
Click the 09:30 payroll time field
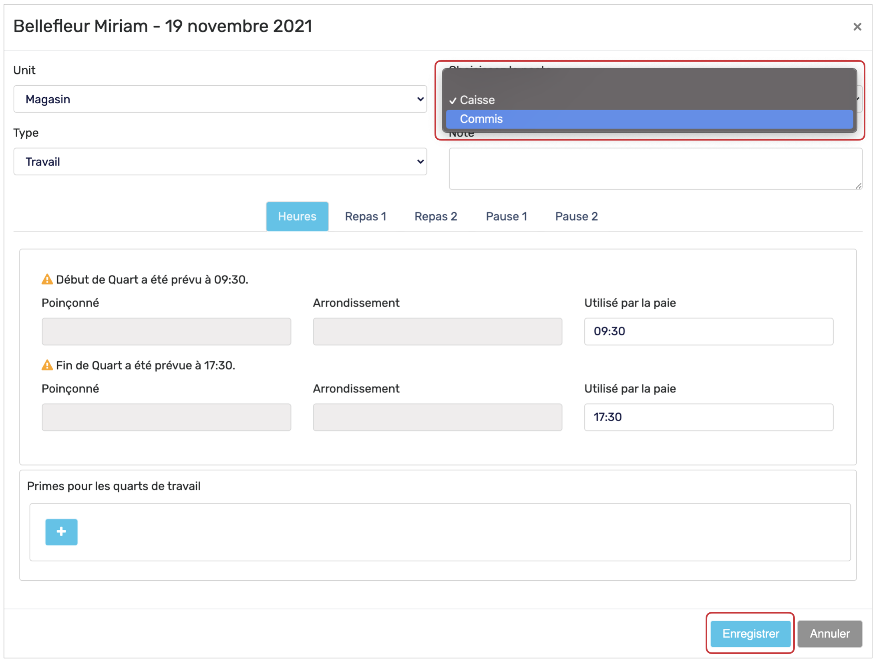pos(708,331)
